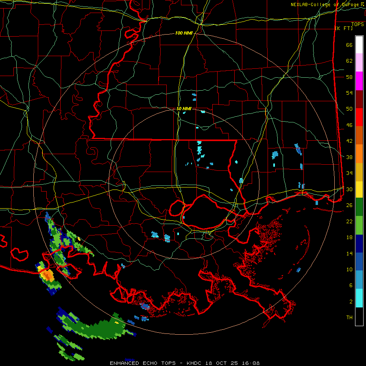The image size is (366, 366).
Task: Click the legend value 18
Action: coord(349,237)
